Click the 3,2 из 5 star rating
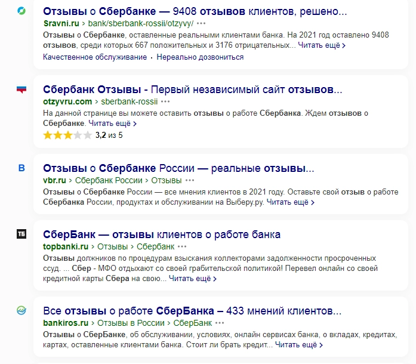 tap(83, 135)
